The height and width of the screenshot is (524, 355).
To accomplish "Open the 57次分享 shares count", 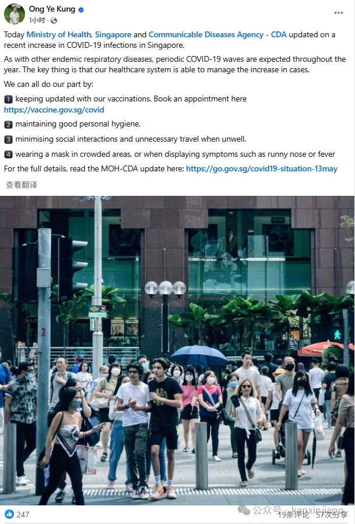I will 332,515.
